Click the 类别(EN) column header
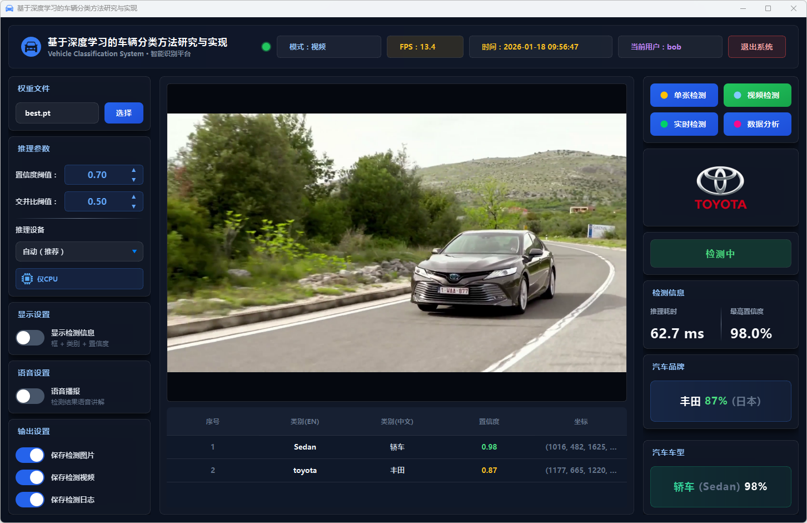The height and width of the screenshot is (523, 807). [x=305, y=422]
